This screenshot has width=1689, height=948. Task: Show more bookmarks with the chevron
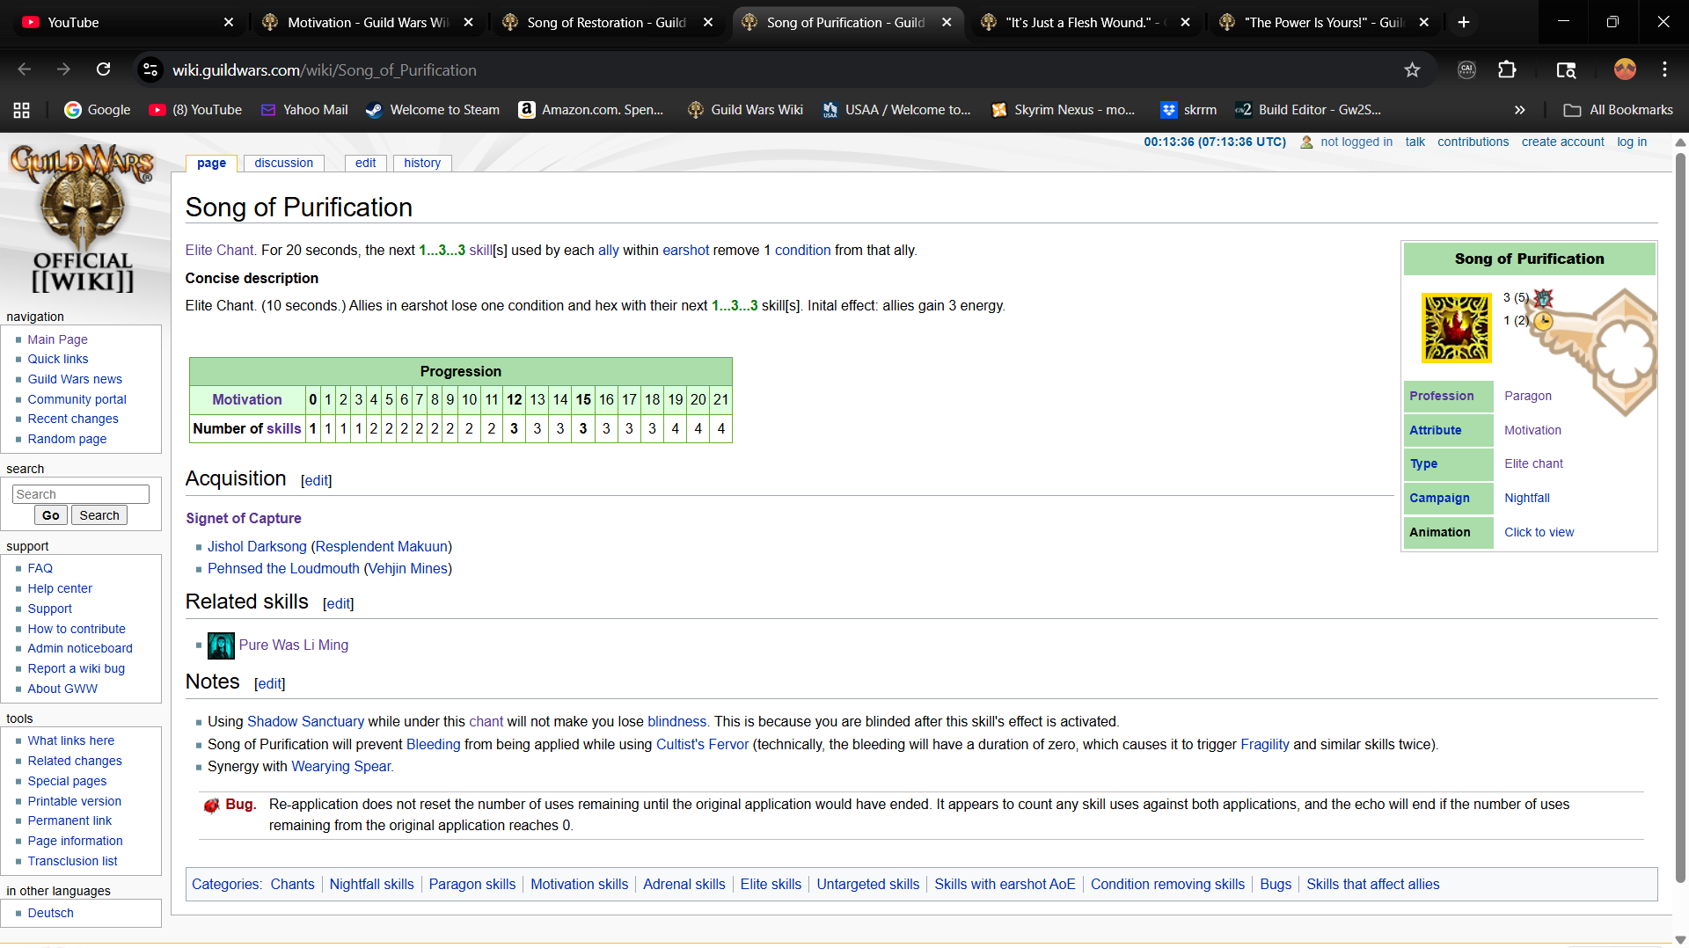[x=1519, y=110]
